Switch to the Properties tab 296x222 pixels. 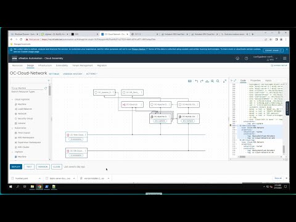pyautogui.click(x=255, y=80)
